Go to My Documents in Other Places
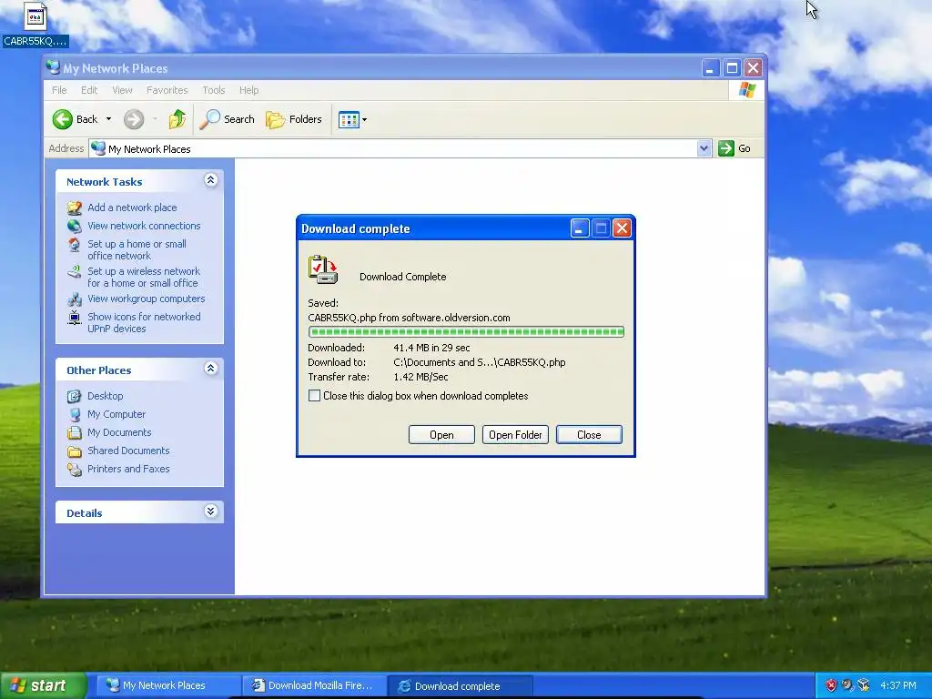The width and height of the screenshot is (932, 699). tap(119, 432)
